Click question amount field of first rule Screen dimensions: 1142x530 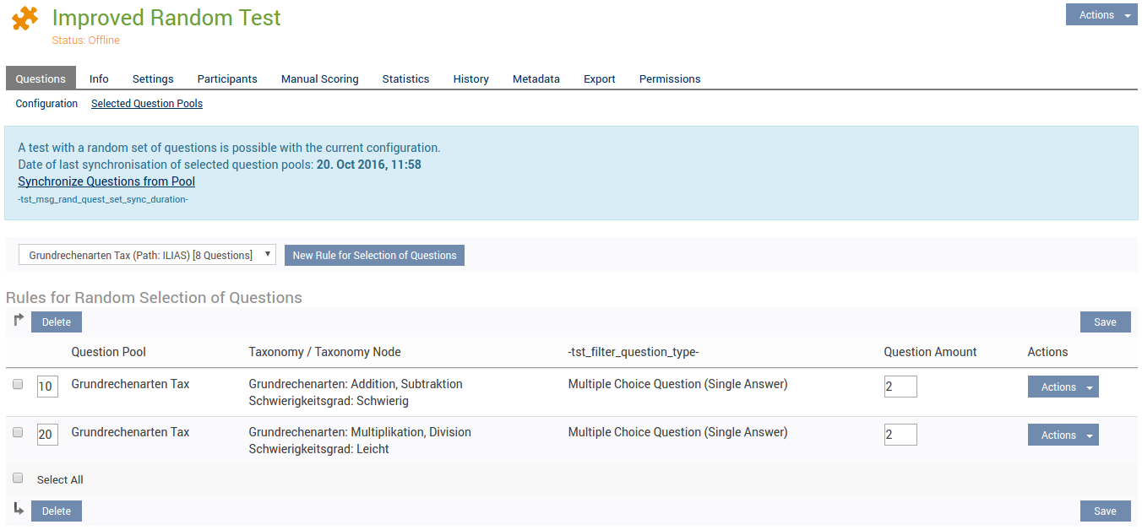tap(900, 387)
